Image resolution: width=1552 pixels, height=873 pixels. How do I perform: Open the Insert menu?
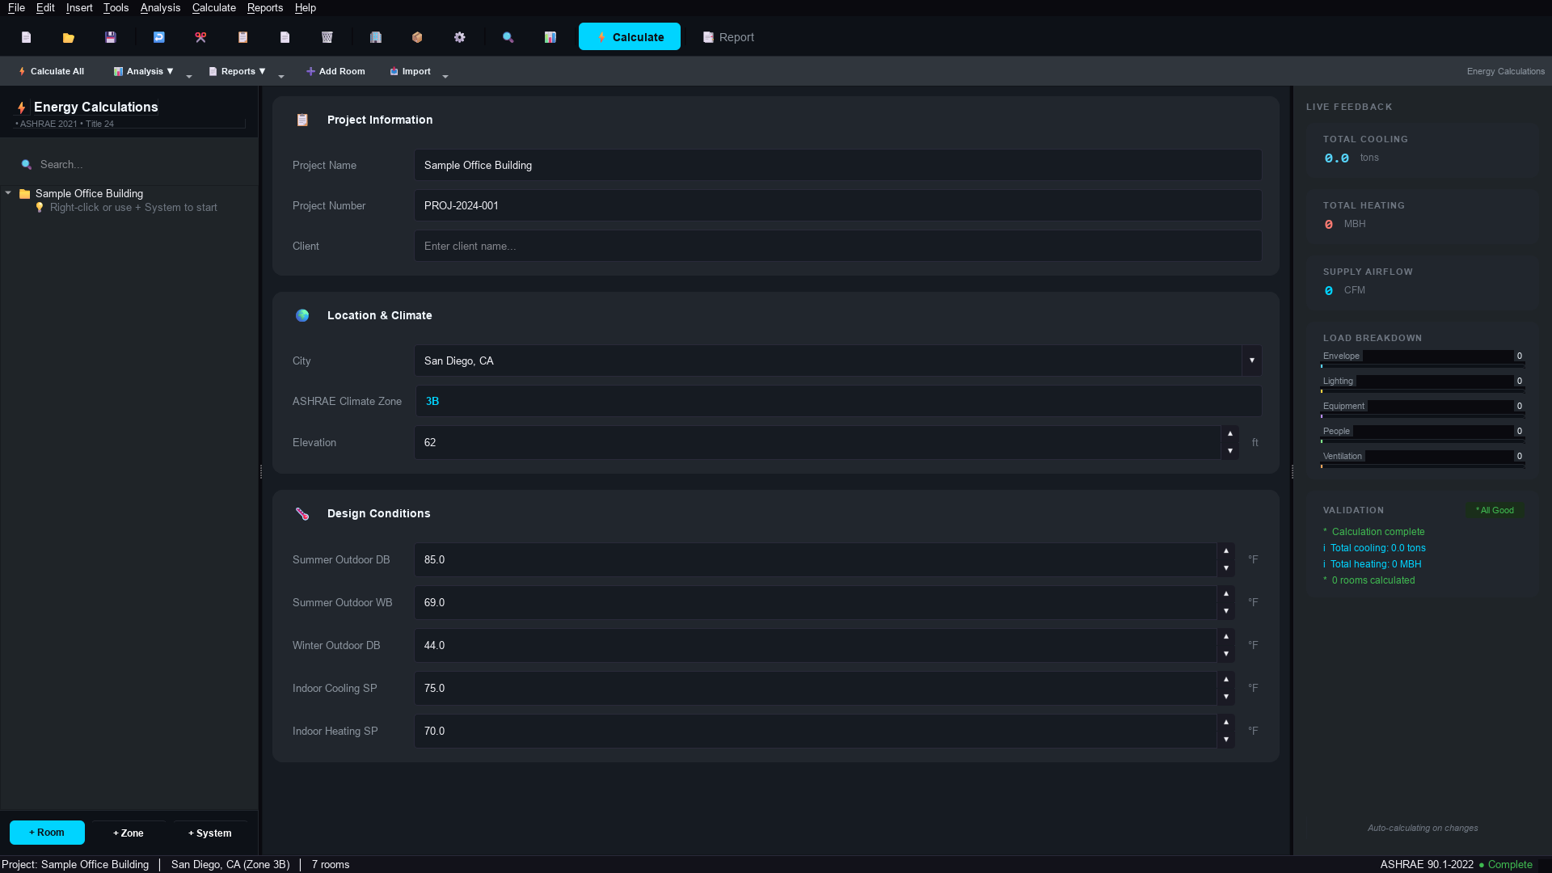[79, 7]
